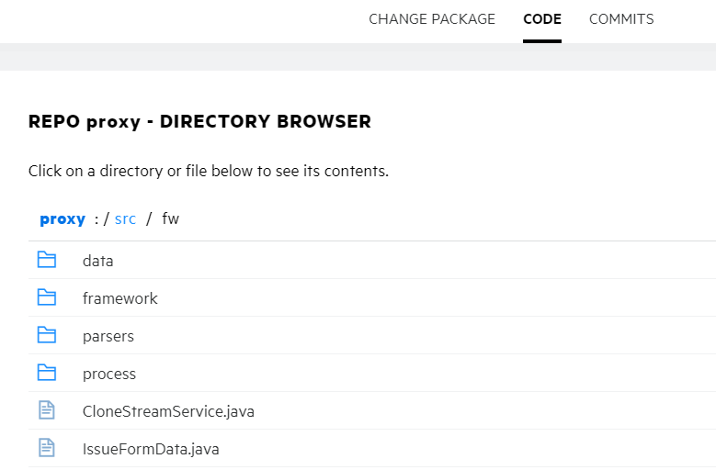Browse into the parsers directory name
716x470 pixels.
108,336
